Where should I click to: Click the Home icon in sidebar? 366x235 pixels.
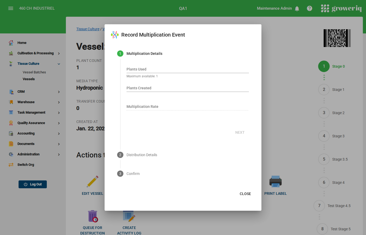11,43
